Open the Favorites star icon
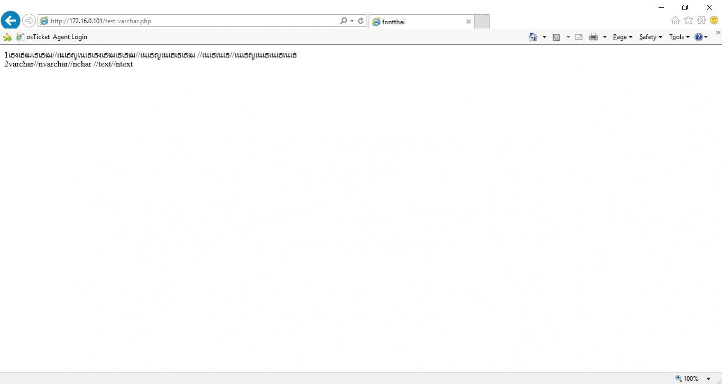Image resolution: width=722 pixels, height=384 pixels. tap(688, 21)
